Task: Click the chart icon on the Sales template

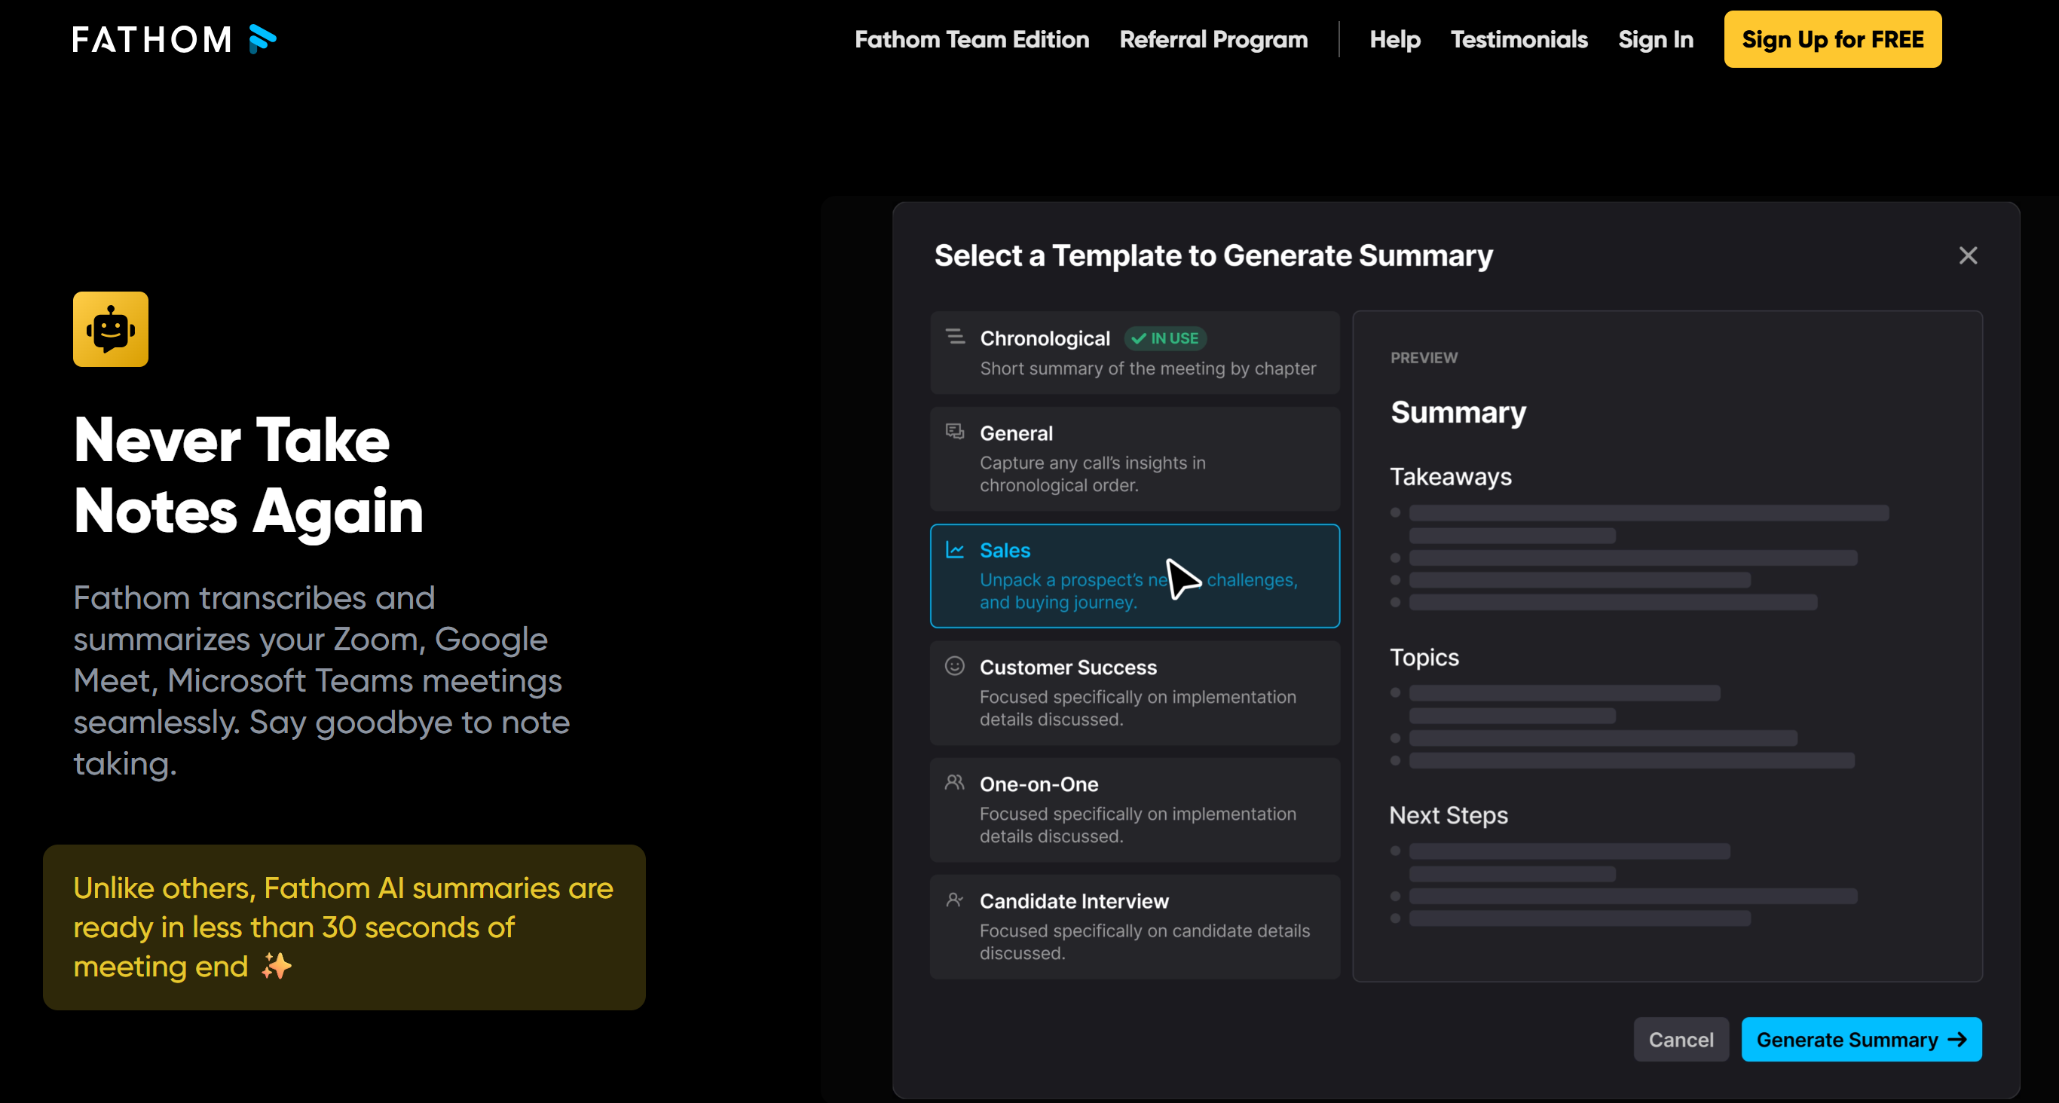Action: click(x=953, y=549)
